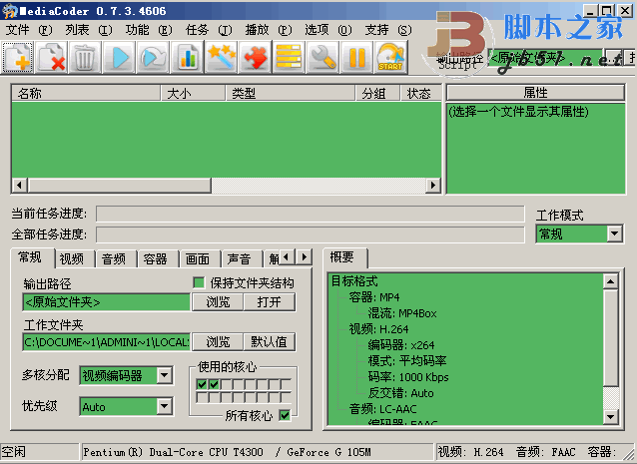Click the yellow task list icon
This screenshot has width=637, height=464.
(x=289, y=57)
